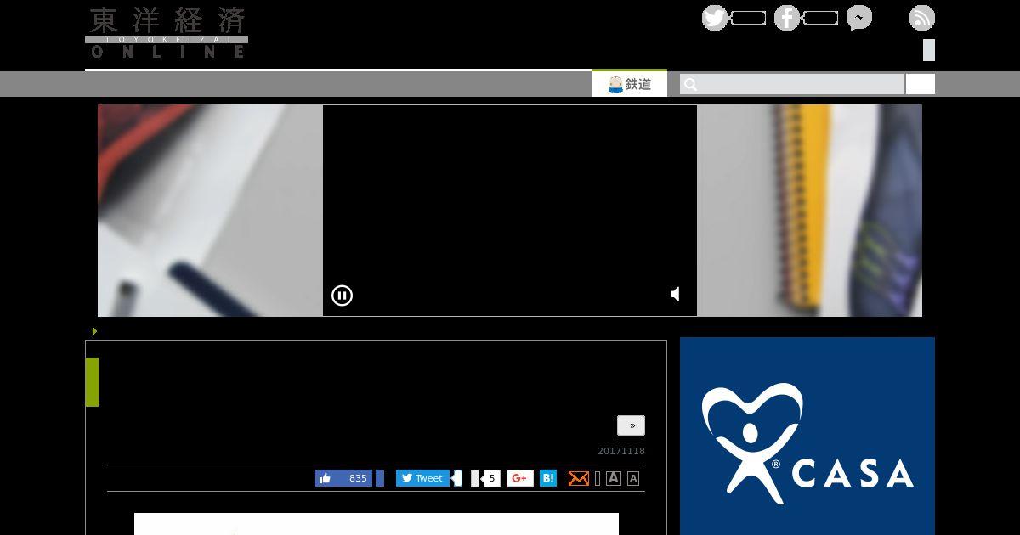Select the 鉄道 railway tab
This screenshot has height=535, width=1020.
pos(629,84)
